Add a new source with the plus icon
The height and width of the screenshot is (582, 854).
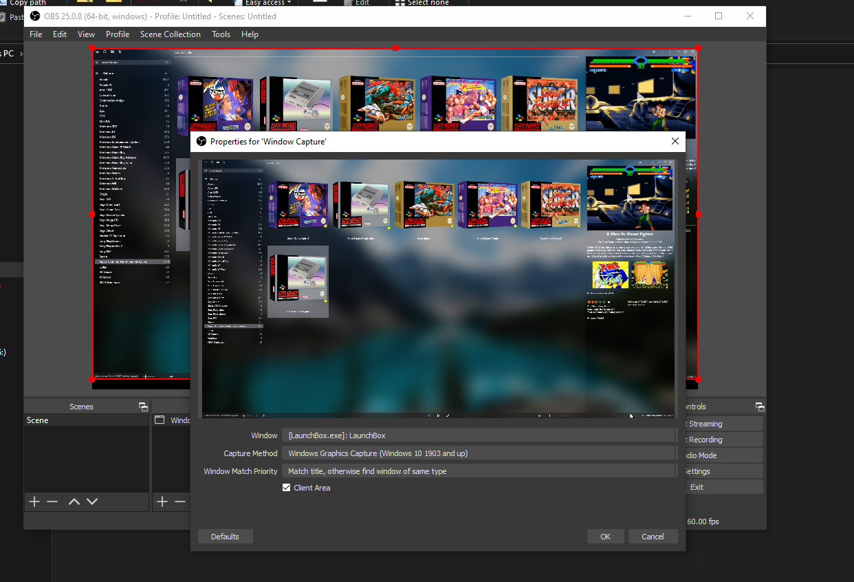tap(162, 502)
